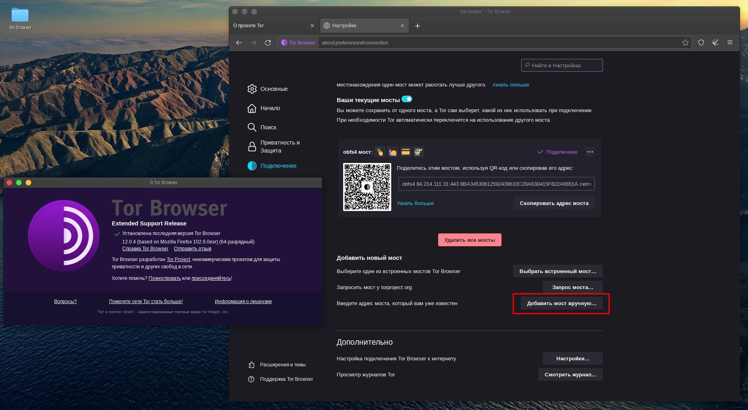The height and width of the screenshot is (410, 748).
Task: Close the 'Настройки' tab
Action: 402,26
